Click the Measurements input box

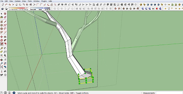(x=169, y=93)
